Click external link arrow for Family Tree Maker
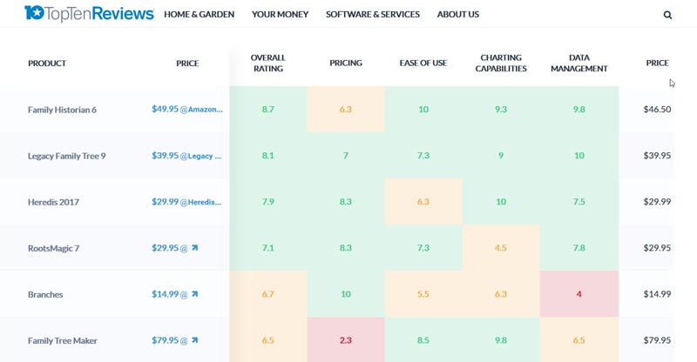The height and width of the screenshot is (362, 697). coord(194,340)
